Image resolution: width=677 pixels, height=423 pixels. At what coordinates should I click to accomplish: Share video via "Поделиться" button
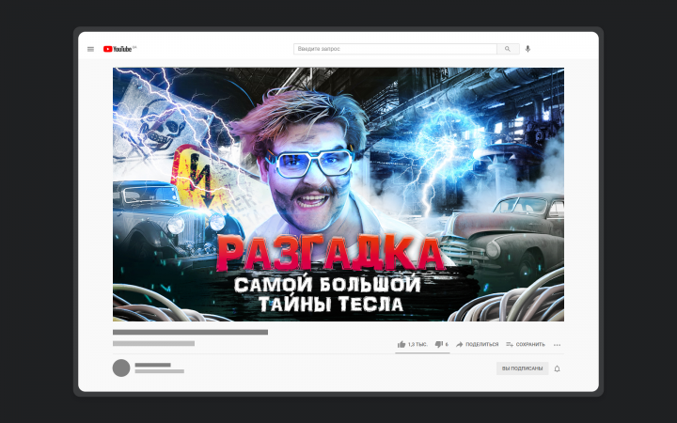click(x=477, y=344)
